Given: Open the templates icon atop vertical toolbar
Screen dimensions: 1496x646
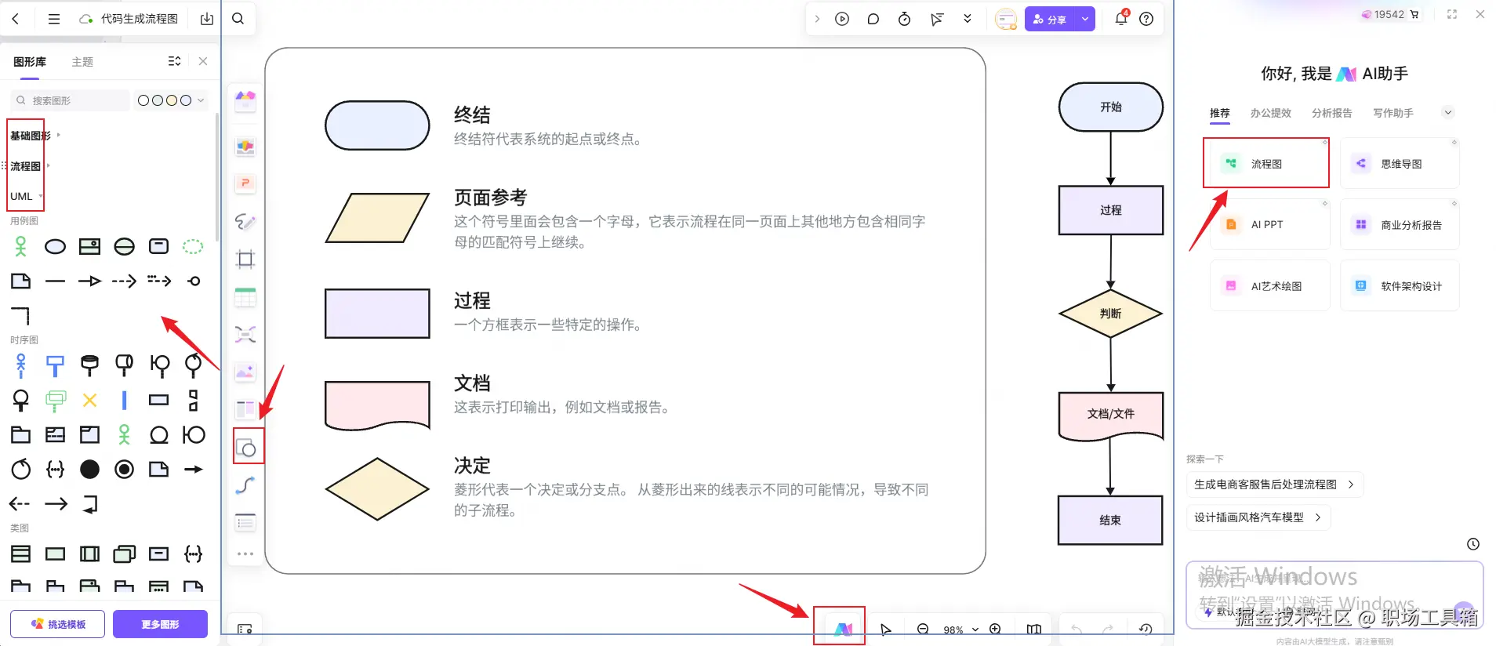Looking at the screenshot, I should 245,100.
